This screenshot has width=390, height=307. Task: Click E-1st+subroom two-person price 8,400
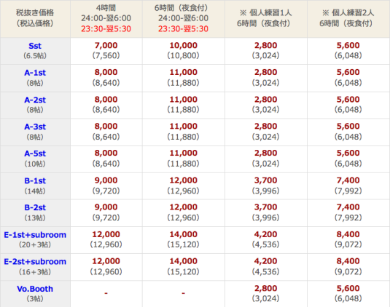(348, 234)
